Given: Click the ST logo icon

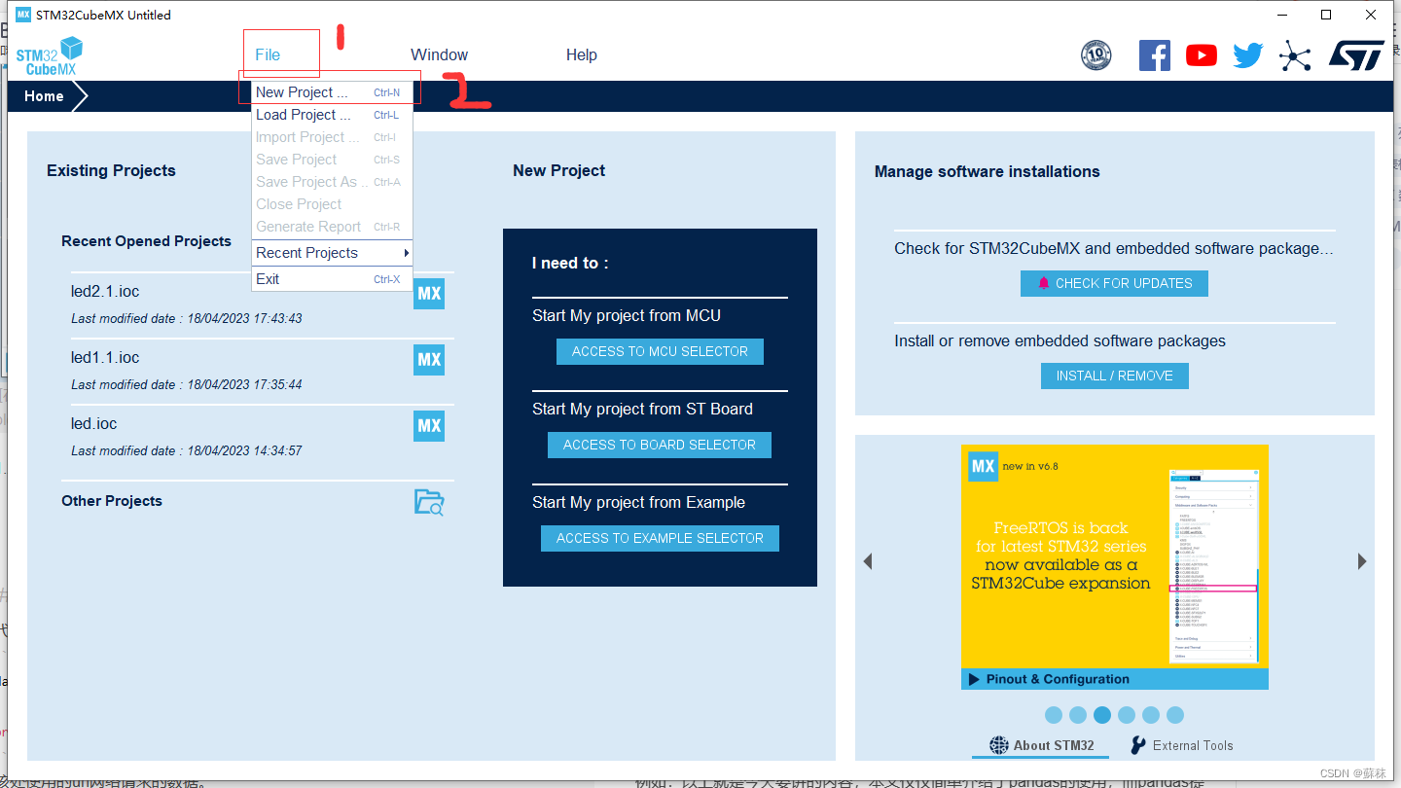Looking at the screenshot, I should 1356,55.
